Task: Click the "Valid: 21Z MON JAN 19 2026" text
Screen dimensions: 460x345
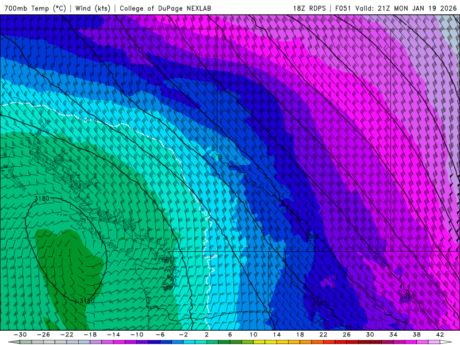Action: coord(406,9)
